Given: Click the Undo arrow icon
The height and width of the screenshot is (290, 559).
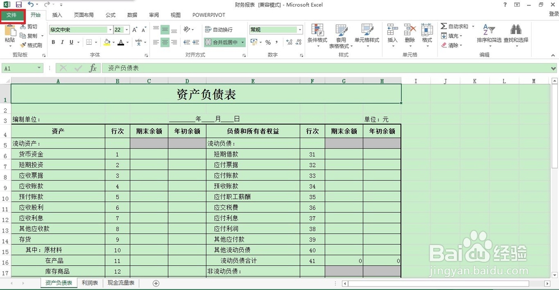Looking at the screenshot, I should 31,4.
